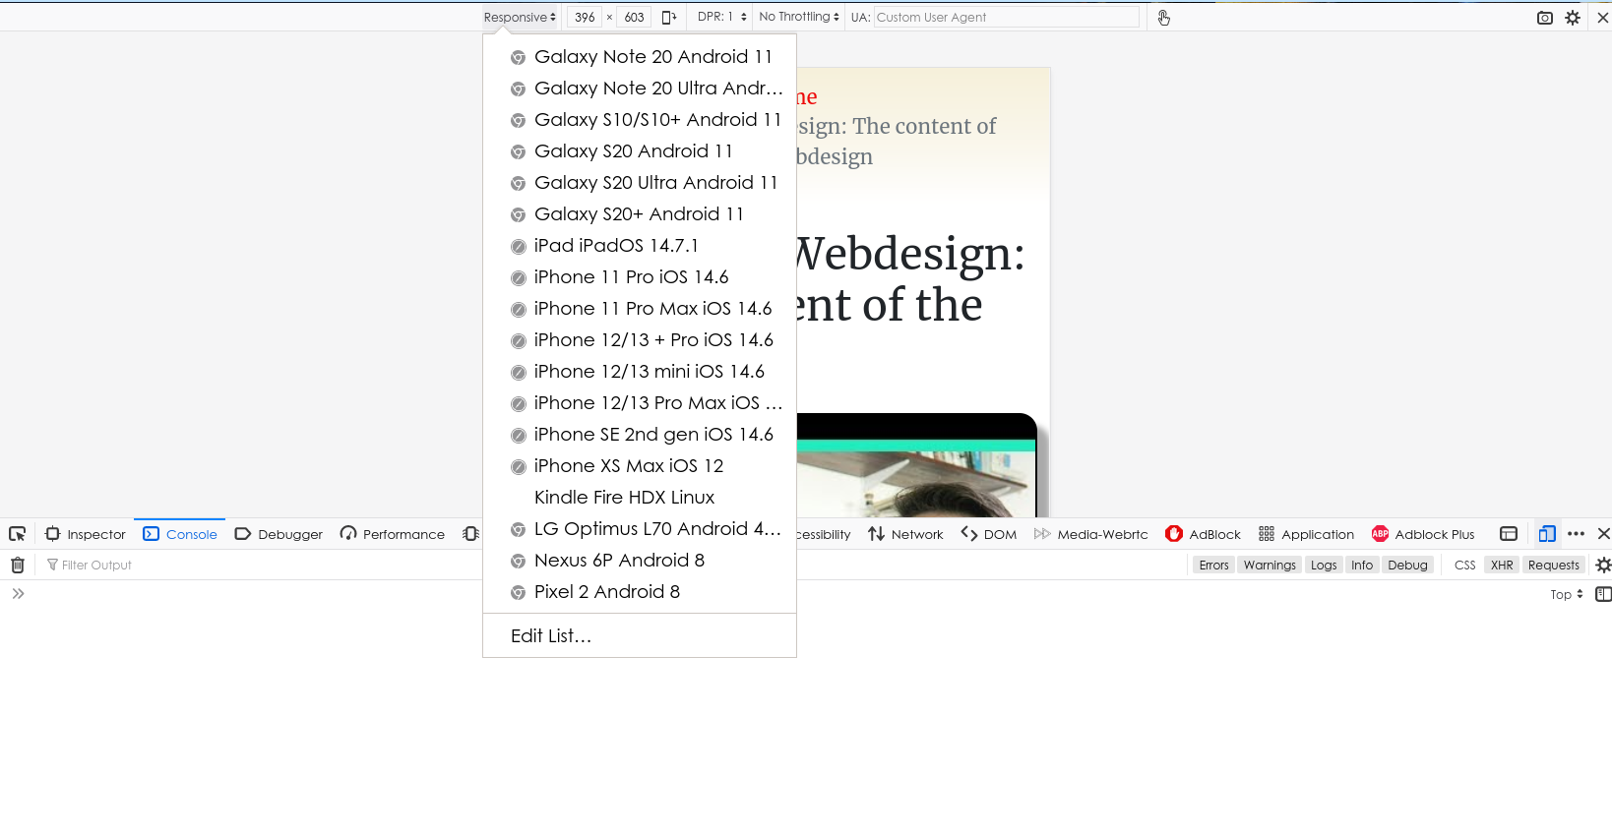Toggle the Requests filter
1612x835 pixels.
click(1553, 565)
